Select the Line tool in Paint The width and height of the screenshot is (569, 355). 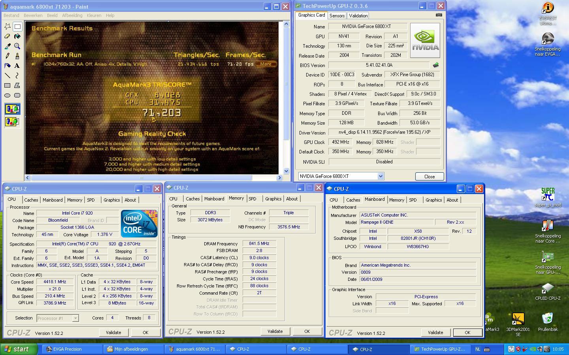tap(8, 75)
